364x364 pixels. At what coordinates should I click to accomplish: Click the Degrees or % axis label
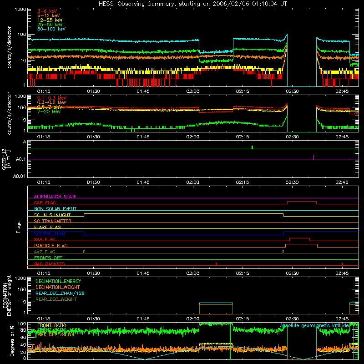click(12, 341)
